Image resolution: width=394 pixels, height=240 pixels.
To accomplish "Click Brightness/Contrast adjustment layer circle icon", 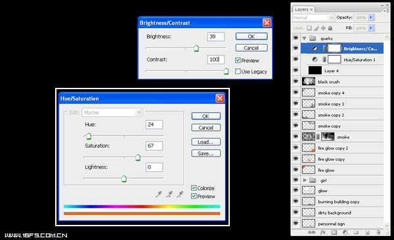I will pyautogui.click(x=315, y=49).
